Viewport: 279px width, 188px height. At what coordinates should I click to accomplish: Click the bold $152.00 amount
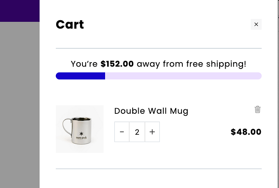[117, 64]
